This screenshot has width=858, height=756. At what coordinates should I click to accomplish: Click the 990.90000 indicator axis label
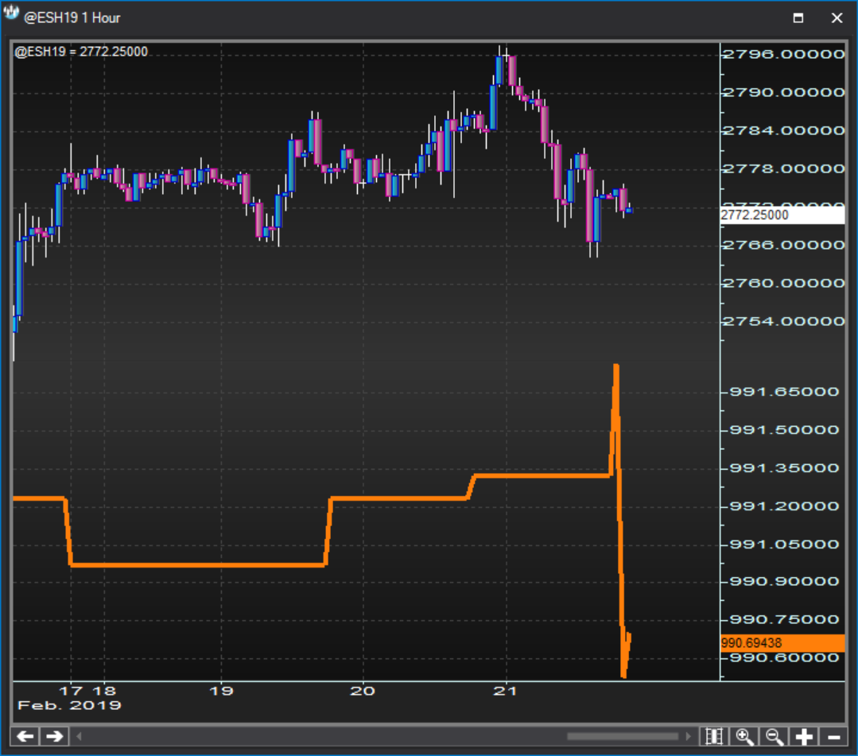(x=784, y=581)
